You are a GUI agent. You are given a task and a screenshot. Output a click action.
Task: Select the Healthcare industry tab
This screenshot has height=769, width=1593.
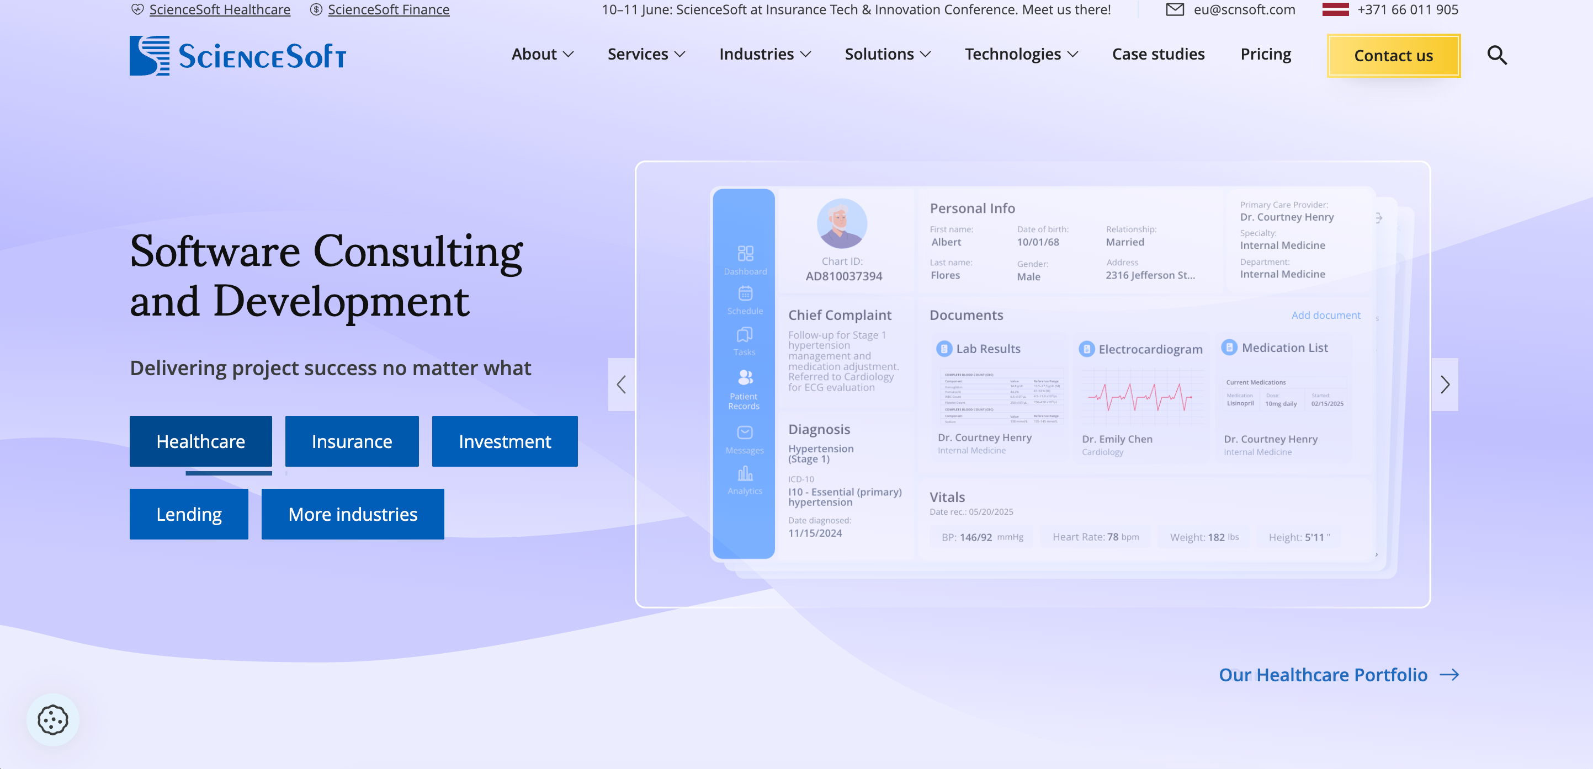coord(200,441)
